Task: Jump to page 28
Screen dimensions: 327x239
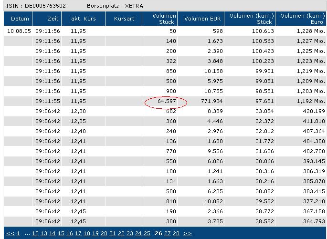Action: coord(176,233)
